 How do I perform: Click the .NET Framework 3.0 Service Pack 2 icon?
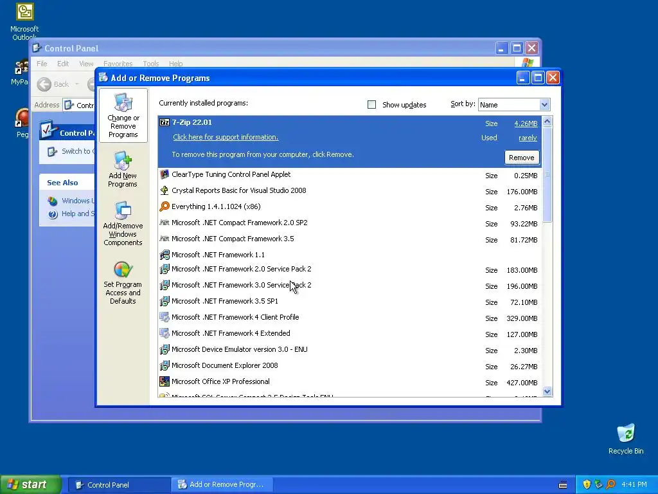point(164,285)
